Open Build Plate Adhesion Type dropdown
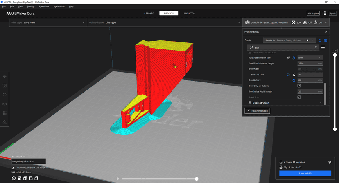 pos(310,58)
